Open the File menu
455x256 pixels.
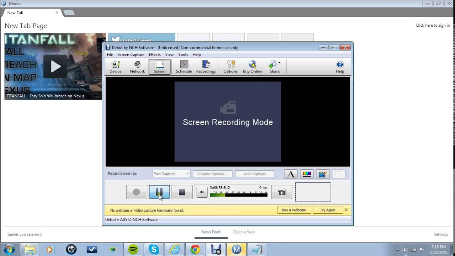coord(110,55)
